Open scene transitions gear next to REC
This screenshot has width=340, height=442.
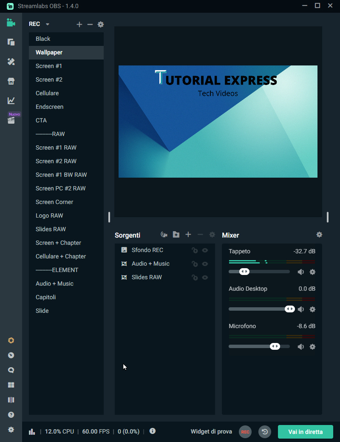coord(101,25)
